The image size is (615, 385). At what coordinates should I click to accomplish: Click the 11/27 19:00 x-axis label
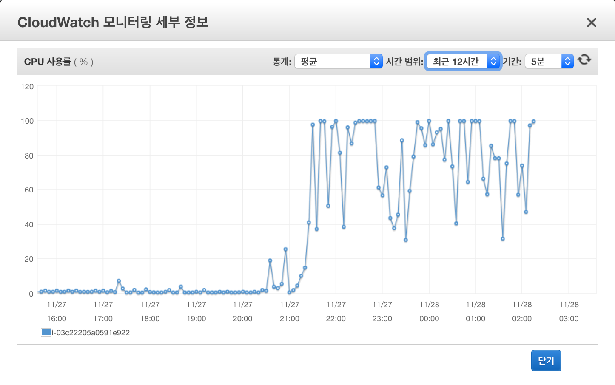click(x=196, y=311)
